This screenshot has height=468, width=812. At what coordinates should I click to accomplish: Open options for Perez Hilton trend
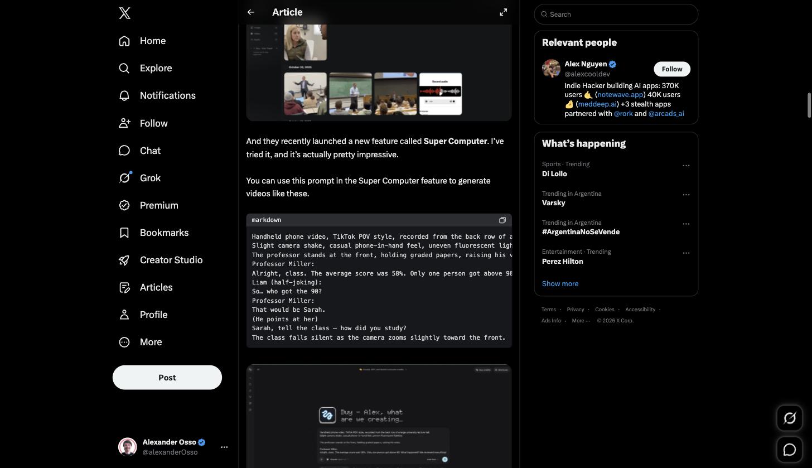pyautogui.click(x=686, y=253)
